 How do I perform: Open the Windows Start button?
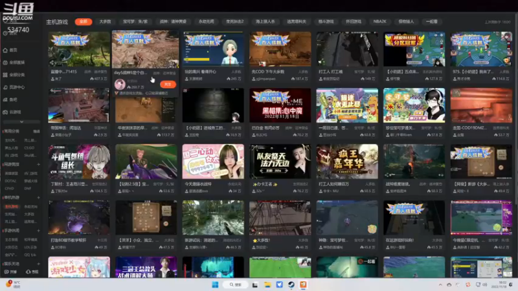pyautogui.click(x=215, y=285)
